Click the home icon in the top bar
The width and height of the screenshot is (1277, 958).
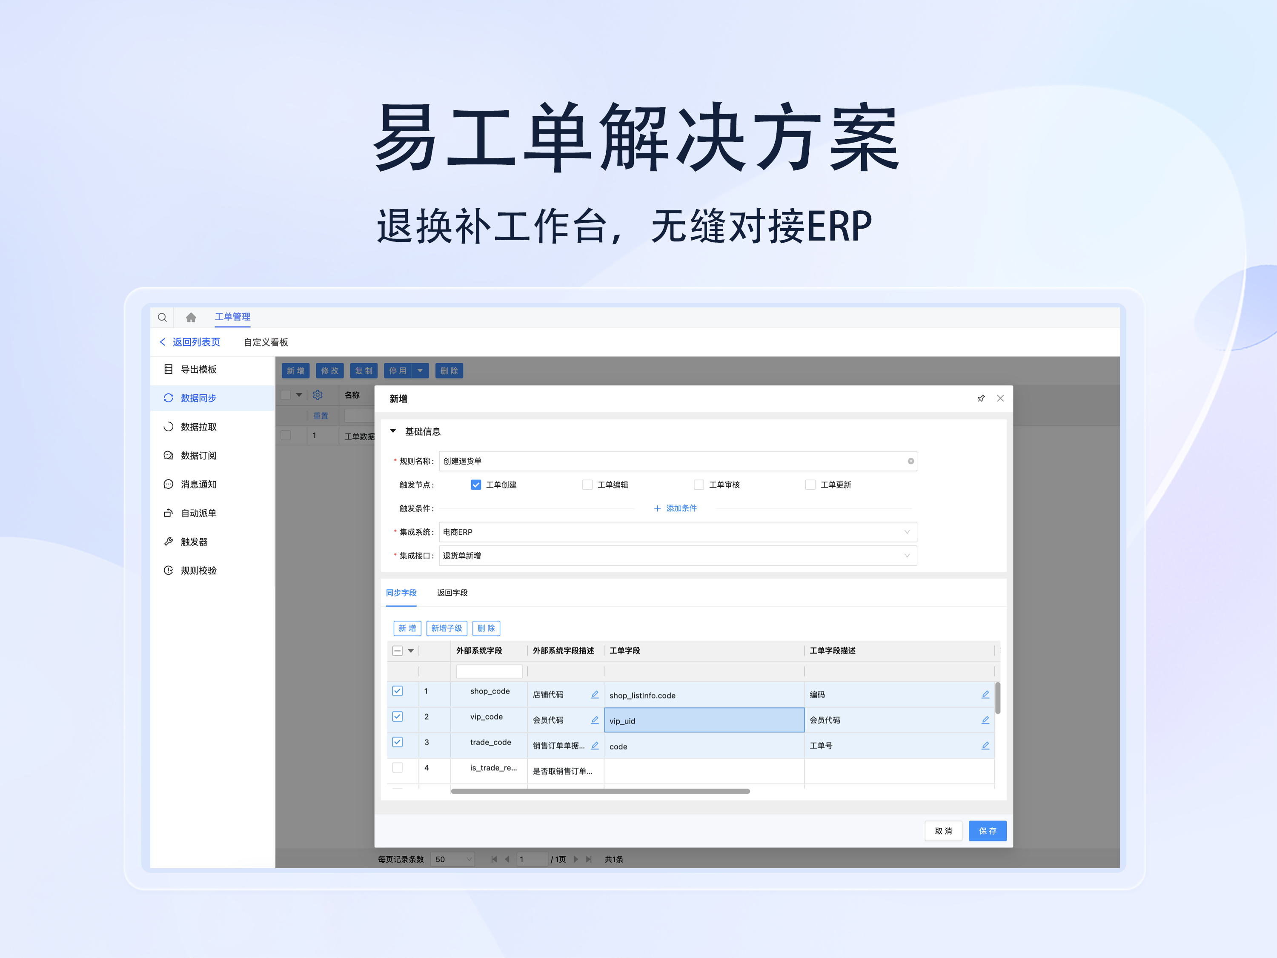coord(191,317)
